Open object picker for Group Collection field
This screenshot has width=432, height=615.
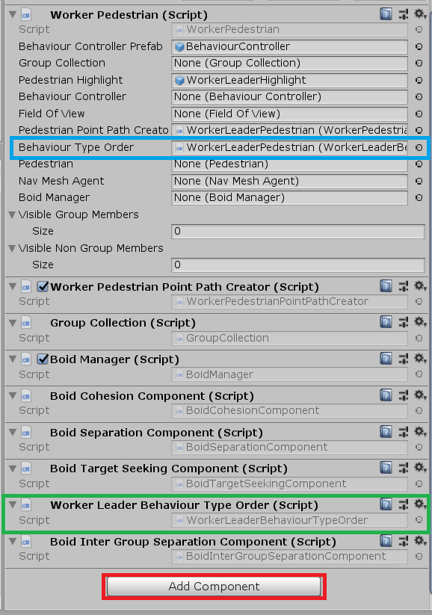click(419, 64)
